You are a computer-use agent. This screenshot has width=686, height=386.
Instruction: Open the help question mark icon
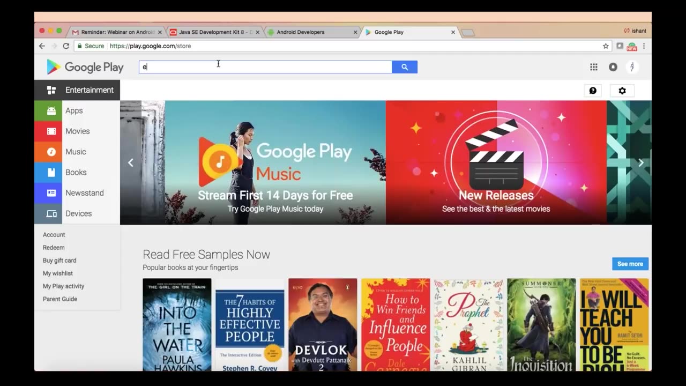593,91
